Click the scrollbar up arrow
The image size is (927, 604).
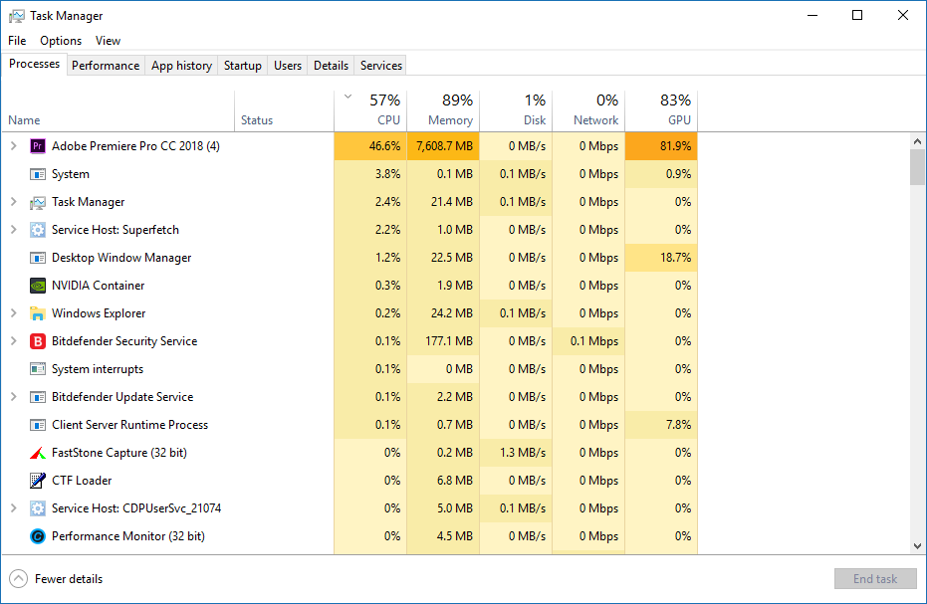click(917, 141)
